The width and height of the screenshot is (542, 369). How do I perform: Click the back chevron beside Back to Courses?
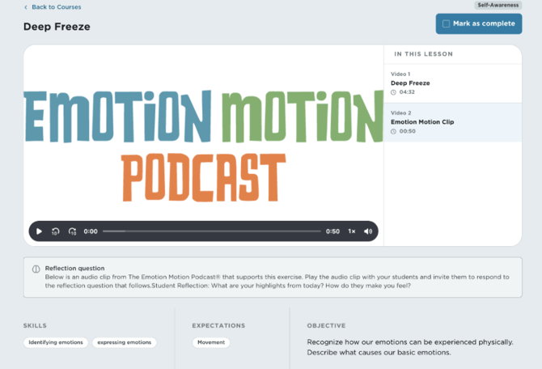(x=26, y=7)
